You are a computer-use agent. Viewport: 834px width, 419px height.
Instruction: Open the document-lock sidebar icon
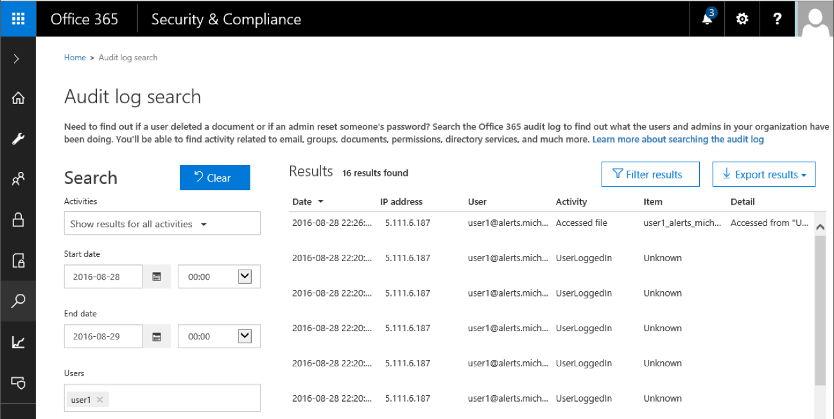click(17, 259)
